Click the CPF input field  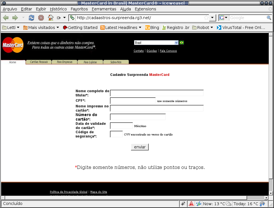click(133, 101)
